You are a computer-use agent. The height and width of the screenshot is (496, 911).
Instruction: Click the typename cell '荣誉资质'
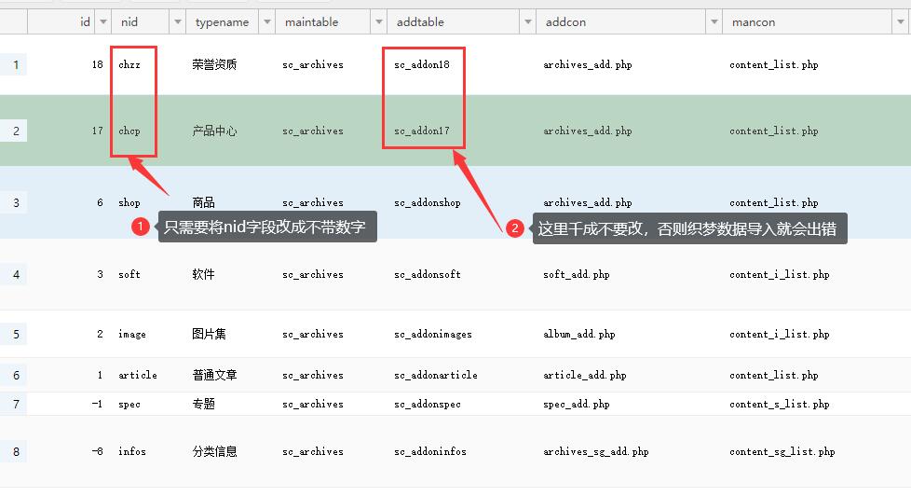tap(214, 64)
